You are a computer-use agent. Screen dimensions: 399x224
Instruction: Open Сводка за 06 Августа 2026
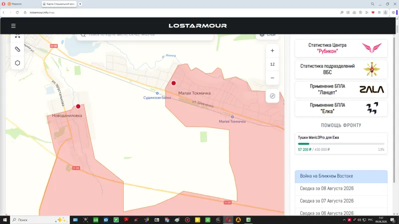(341, 213)
